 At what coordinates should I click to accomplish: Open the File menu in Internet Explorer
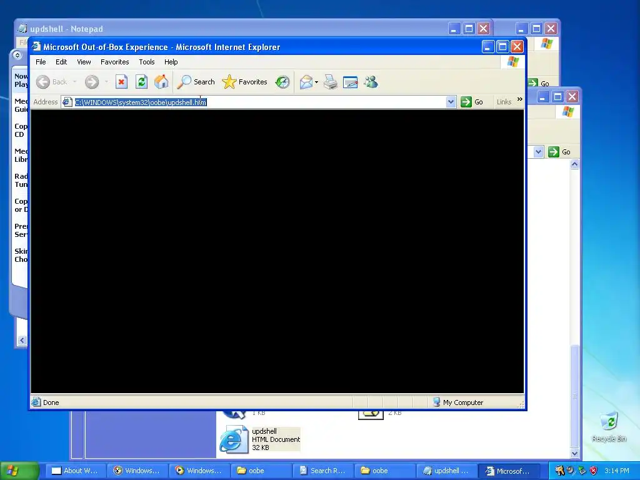tap(41, 62)
